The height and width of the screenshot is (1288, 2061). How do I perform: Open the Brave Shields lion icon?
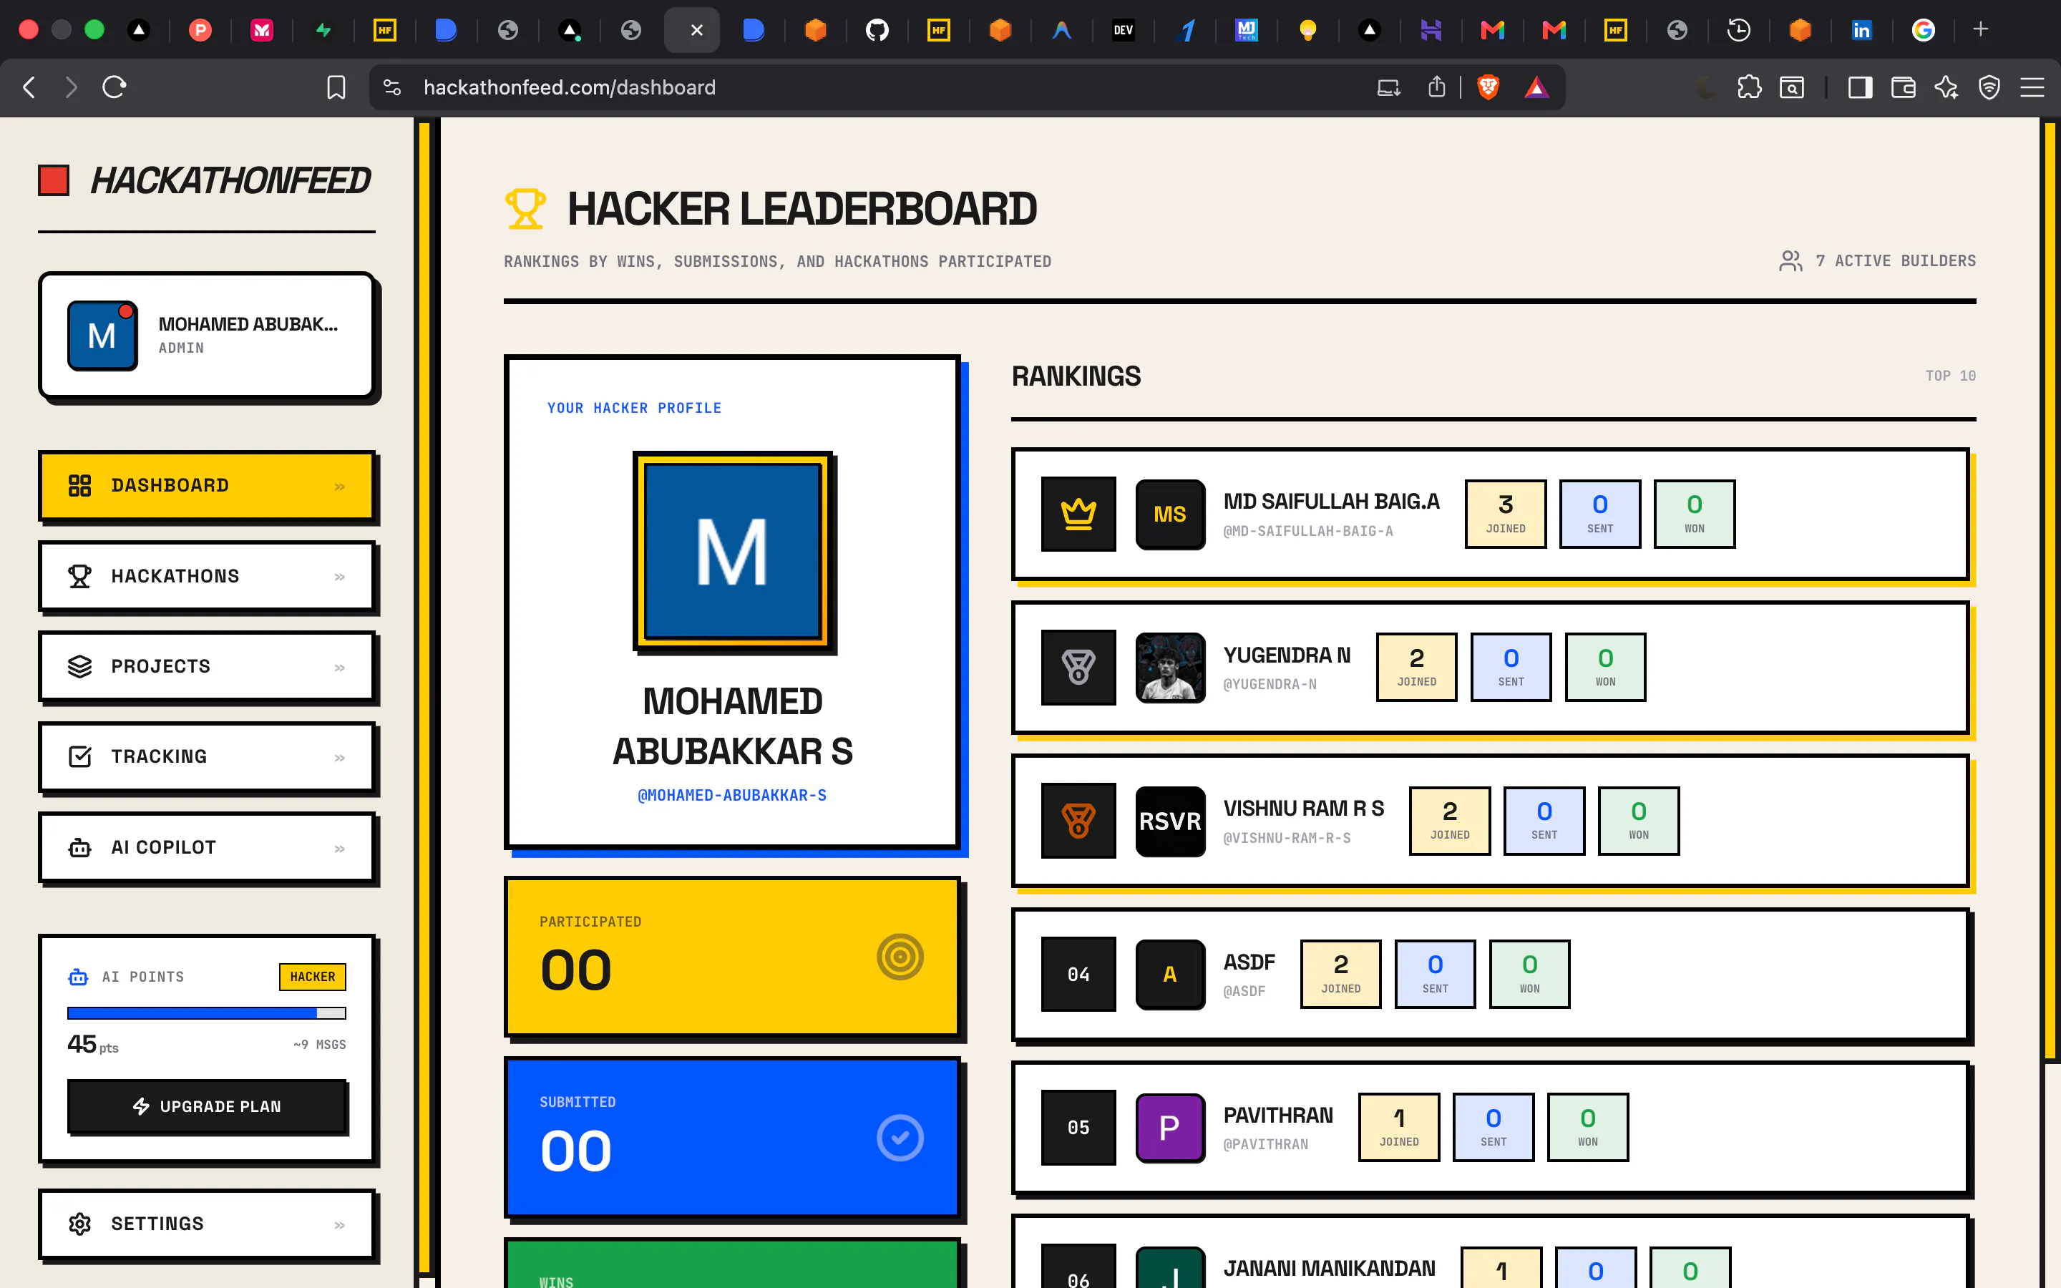[x=1488, y=87]
